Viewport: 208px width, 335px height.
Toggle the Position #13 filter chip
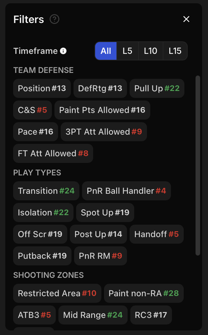click(x=42, y=88)
